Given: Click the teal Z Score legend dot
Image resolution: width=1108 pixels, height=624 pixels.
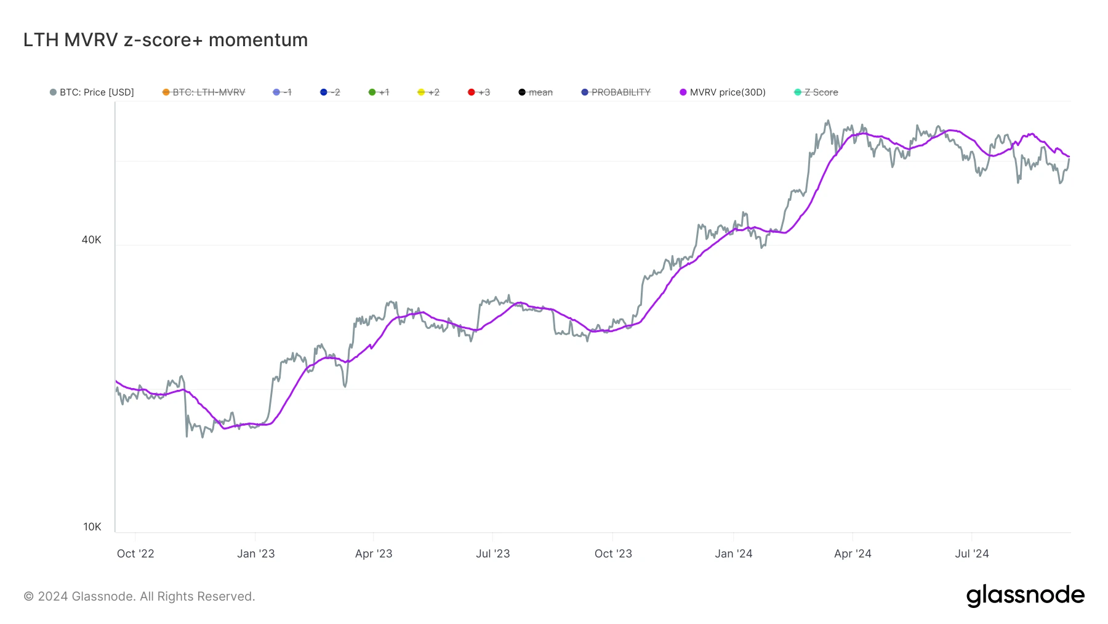Looking at the screenshot, I should [x=798, y=92].
